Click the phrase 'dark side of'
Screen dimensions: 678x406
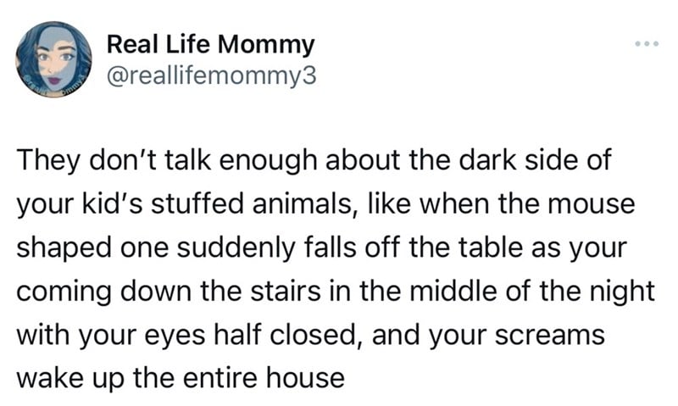click(536, 160)
